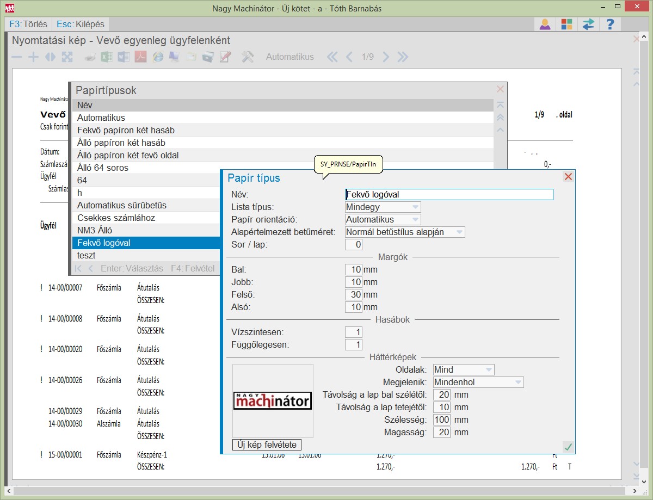The image size is (653, 500).
Task: Click the Új kép felvétele button
Action: click(x=267, y=445)
